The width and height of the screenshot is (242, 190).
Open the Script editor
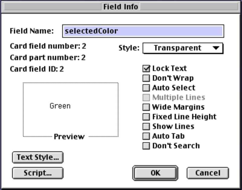[x=37, y=173]
